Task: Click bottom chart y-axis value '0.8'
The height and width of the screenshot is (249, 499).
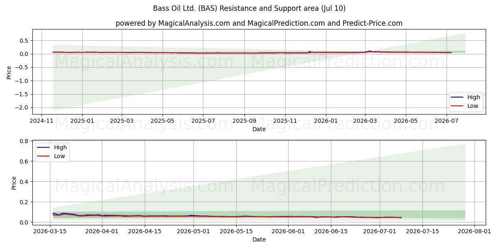Action: point(24,141)
